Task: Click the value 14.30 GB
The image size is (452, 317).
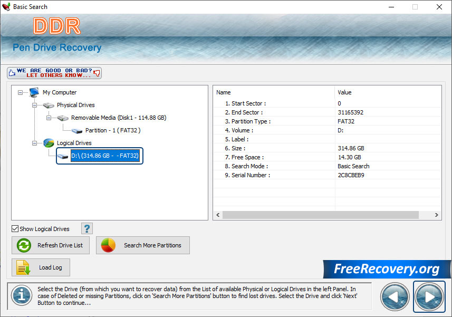Action: (x=349, y=157)
